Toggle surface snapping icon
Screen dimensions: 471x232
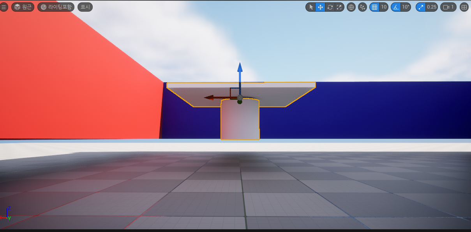click(362, 7)
